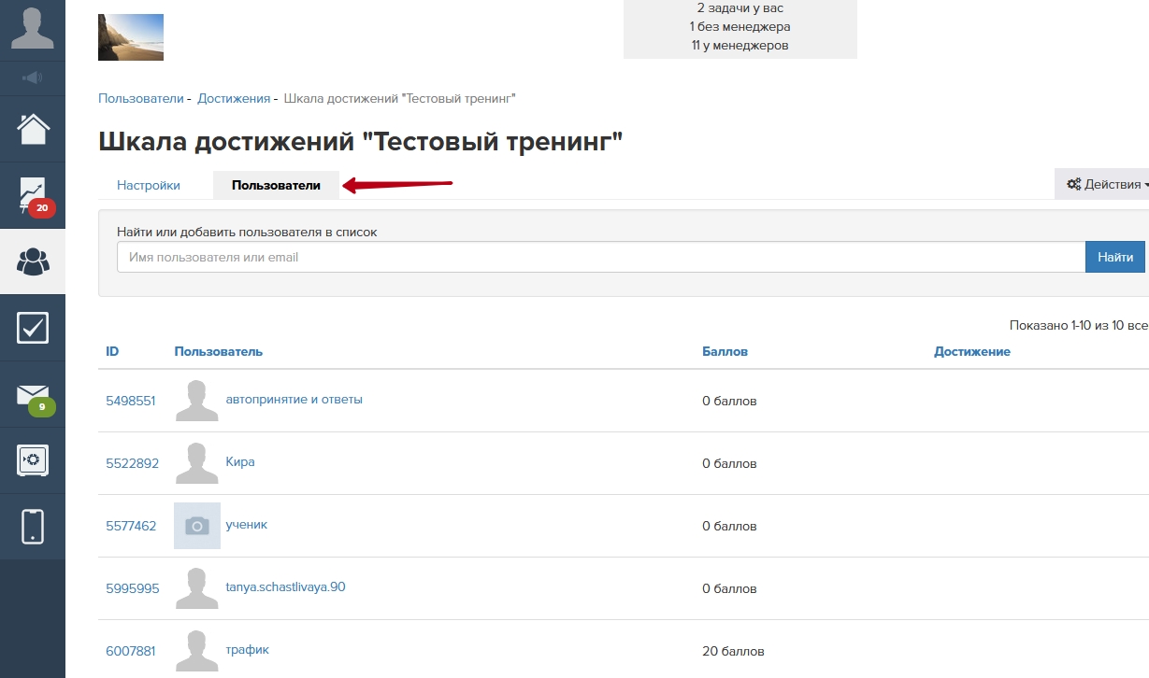Click the beach landscape thumbnail image
This screenshot has width=1149, height=678.
point(131,37)
